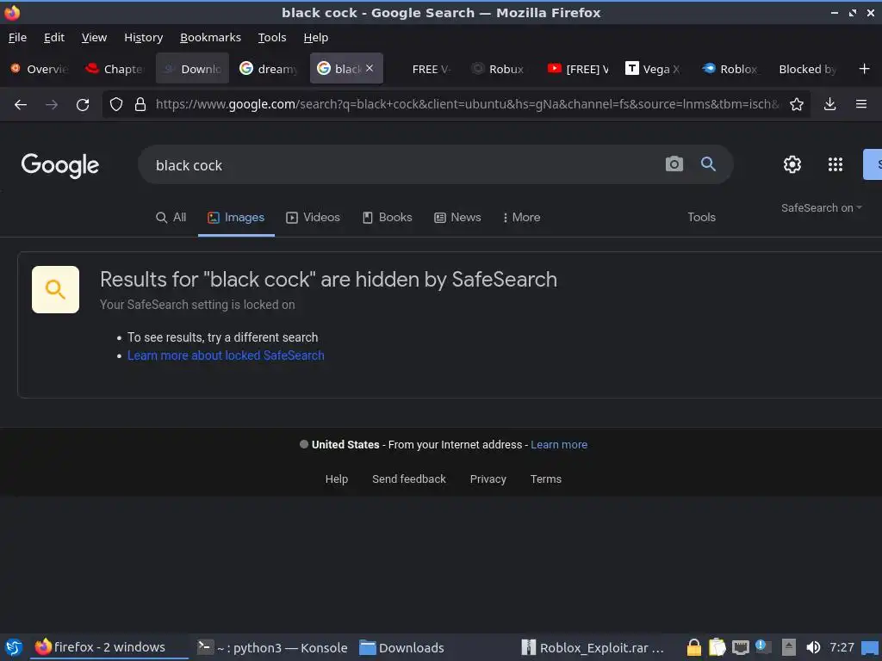Click the show desktop button in taskbar

click(x=869, y=647)
